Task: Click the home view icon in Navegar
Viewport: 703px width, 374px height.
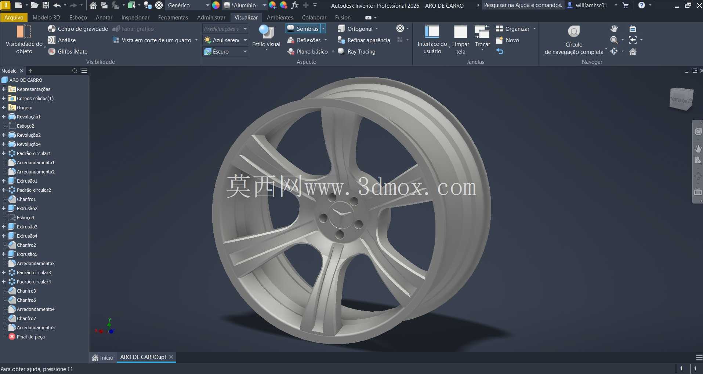Action: [633, 52]
